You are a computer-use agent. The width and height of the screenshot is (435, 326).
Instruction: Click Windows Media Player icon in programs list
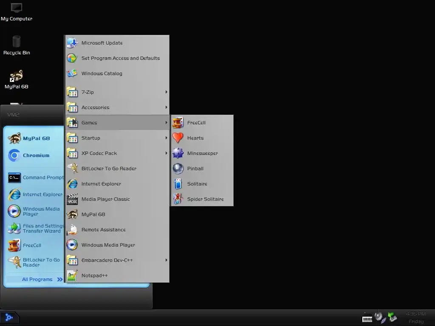tap(72, 245)
